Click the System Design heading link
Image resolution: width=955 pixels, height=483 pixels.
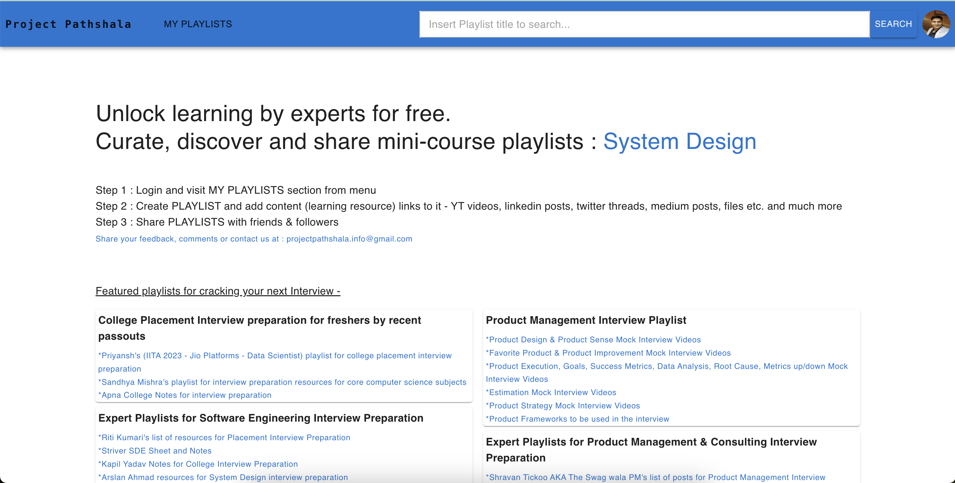click(x=680, y=141)
